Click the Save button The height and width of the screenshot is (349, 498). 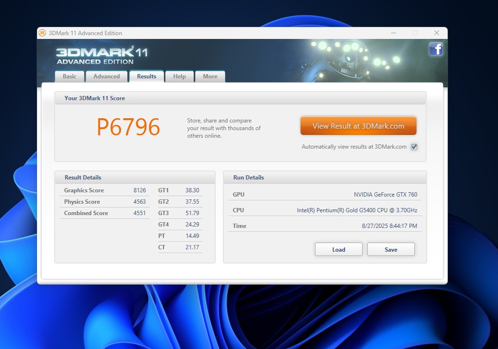pos(391,249)
